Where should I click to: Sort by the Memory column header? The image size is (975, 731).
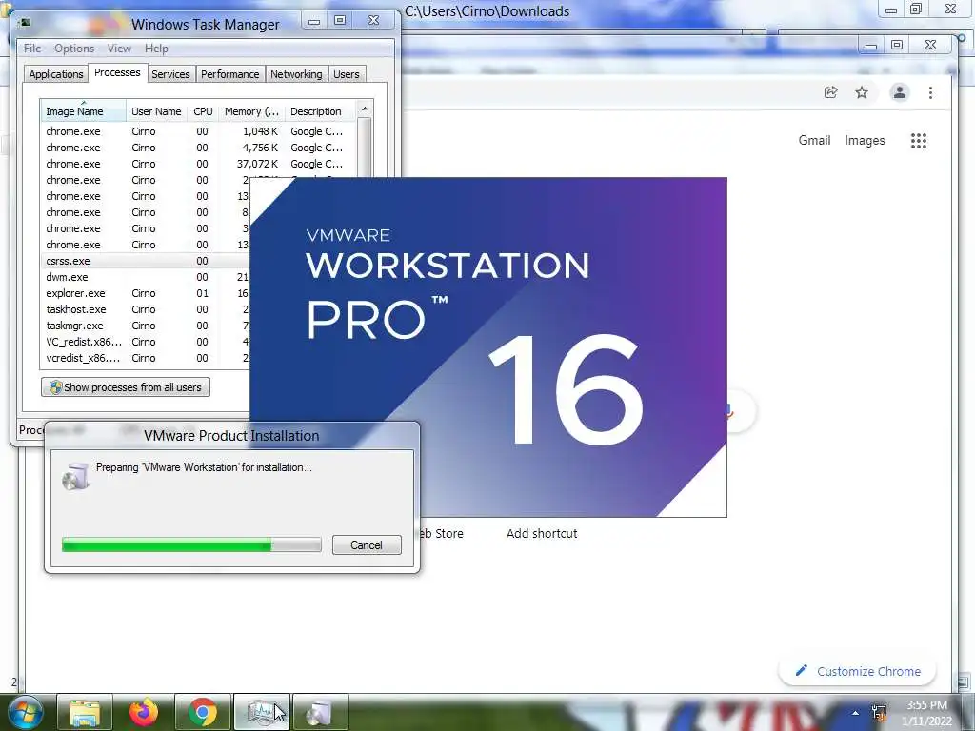251,111
